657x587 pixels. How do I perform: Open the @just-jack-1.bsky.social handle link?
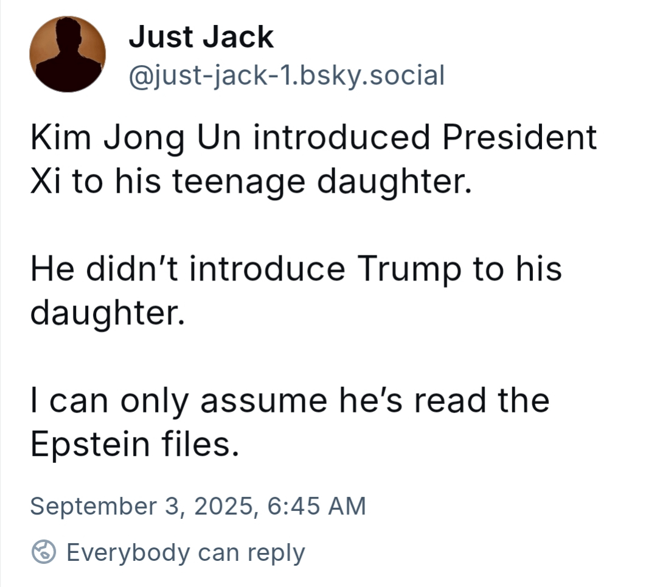tap(287, 76)
